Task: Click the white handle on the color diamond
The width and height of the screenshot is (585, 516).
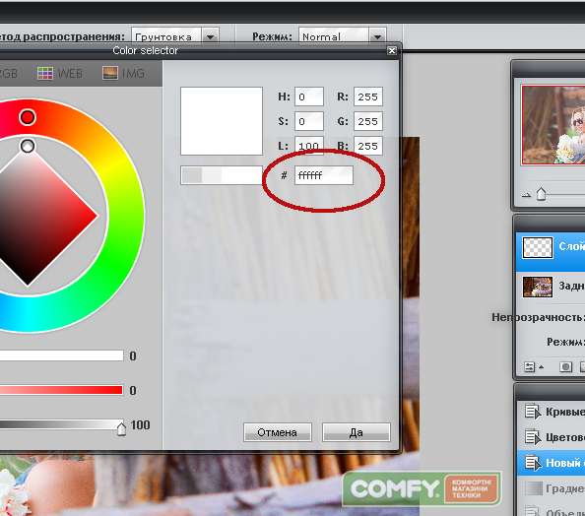Action: pos(28,146)
